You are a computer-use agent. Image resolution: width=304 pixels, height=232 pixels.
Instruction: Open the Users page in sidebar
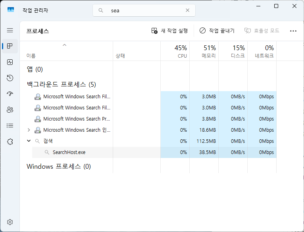(10, 110)
